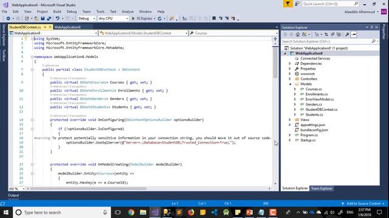Go to the next bookmark icon
Screen dimensions: 389x218
pyautogui.click(x=227, y=18)
